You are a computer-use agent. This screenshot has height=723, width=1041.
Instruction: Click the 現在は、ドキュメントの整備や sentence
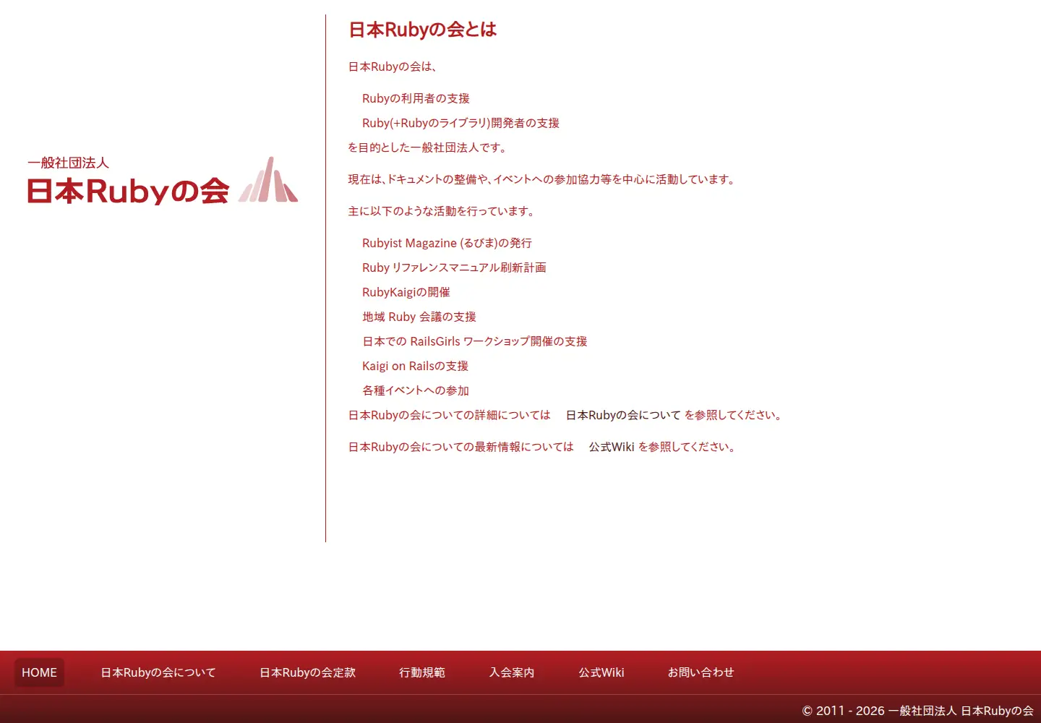point(543,179)
